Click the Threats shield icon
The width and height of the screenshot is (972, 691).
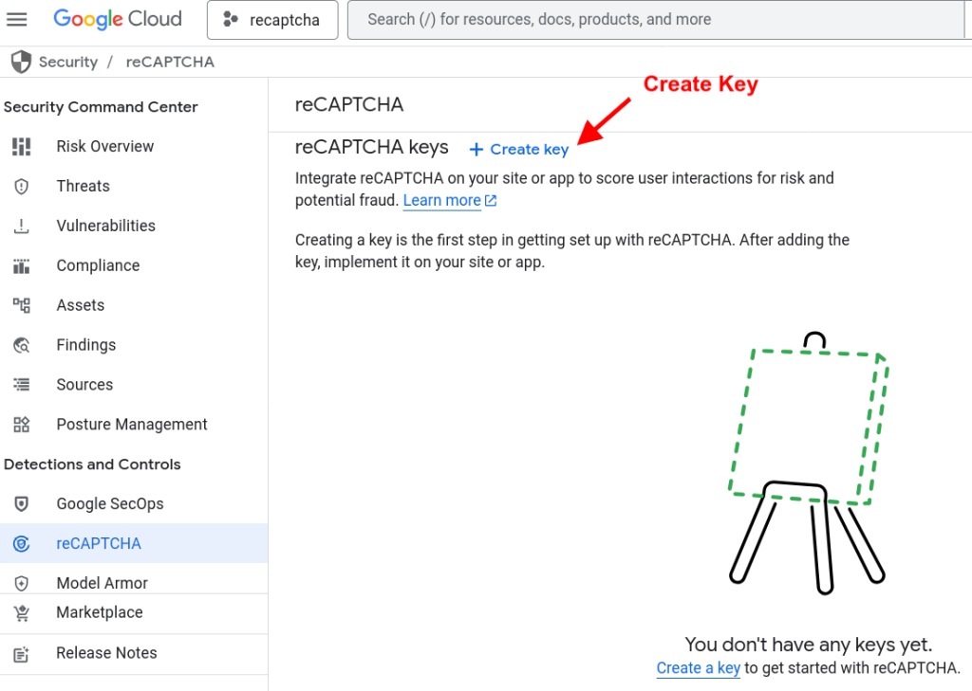coord(21,186)
